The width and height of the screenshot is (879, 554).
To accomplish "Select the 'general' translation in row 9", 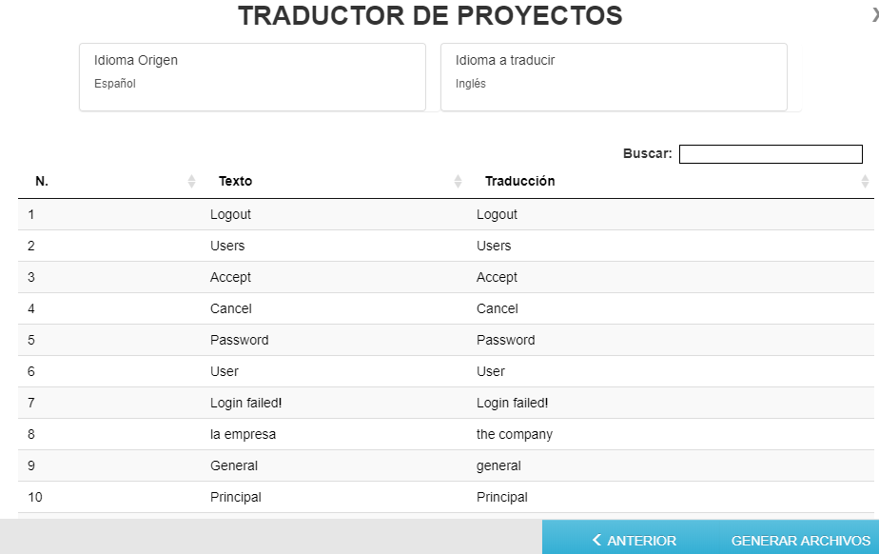I will 675,465.
